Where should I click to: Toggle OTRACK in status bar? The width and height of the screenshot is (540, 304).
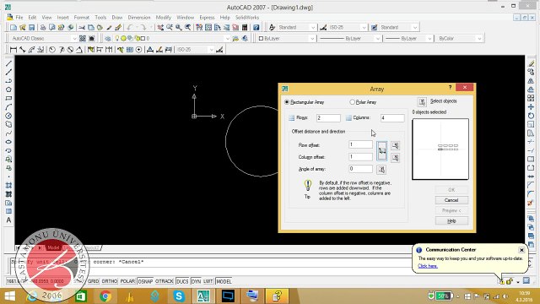click(165, 281)
